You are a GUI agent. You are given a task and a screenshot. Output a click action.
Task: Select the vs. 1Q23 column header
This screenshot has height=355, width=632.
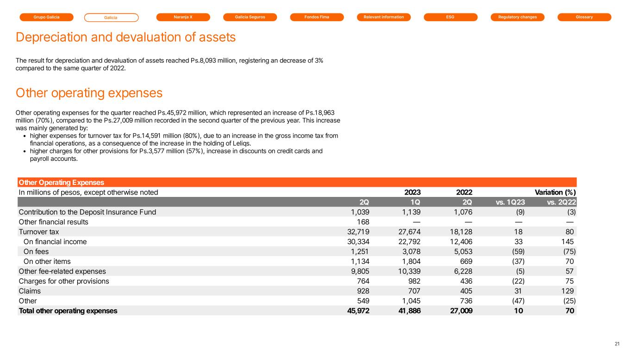[509, 202]
